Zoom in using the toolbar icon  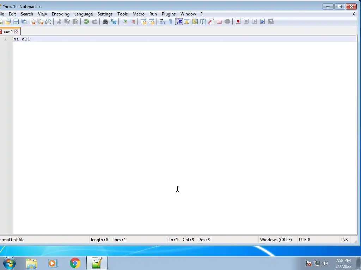(124, 21)
